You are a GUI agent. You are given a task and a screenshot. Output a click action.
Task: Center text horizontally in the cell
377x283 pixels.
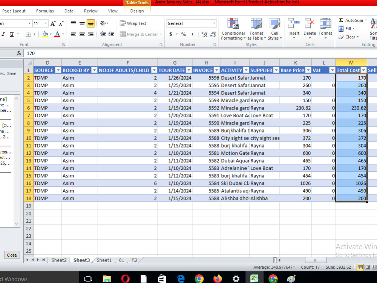tap(82, 34)
